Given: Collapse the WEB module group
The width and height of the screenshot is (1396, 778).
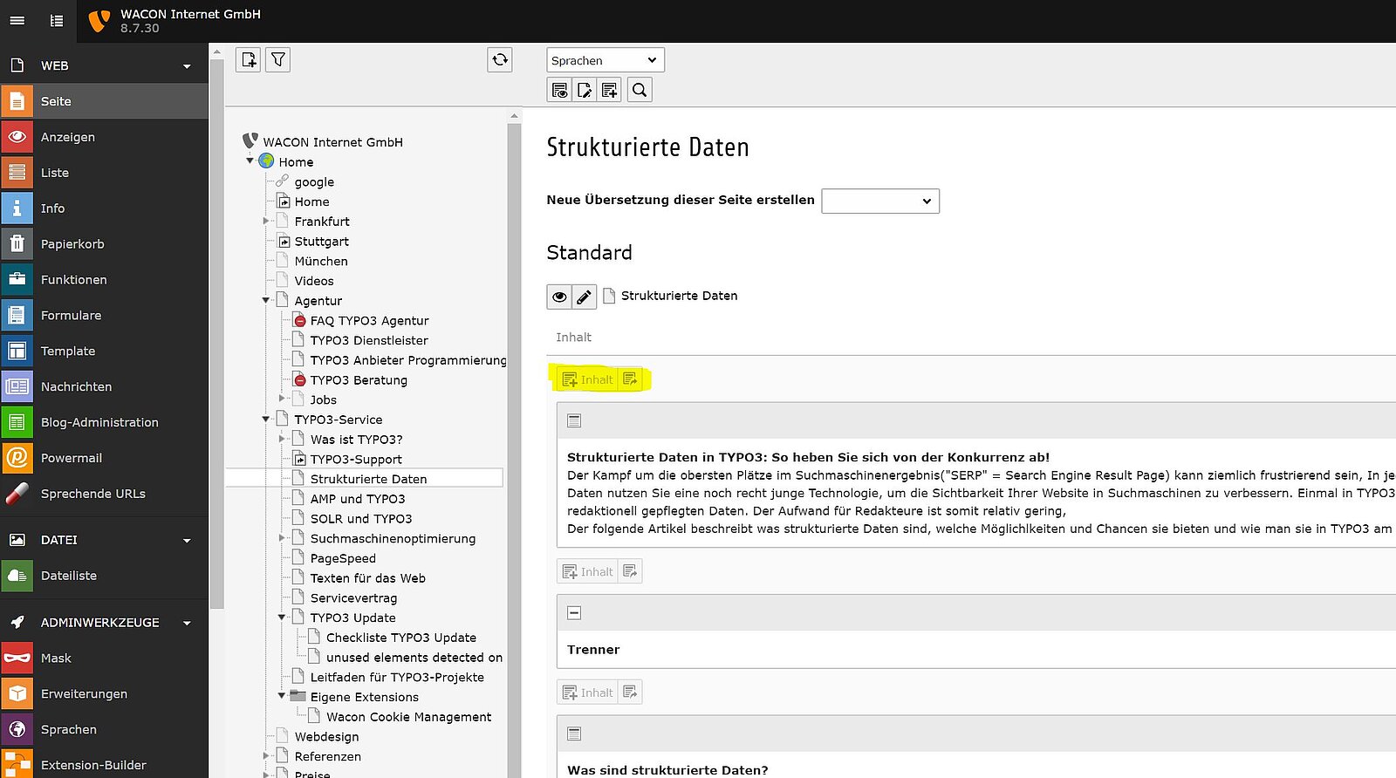Looking at the screenshot, I should click(x=187, y=66).
